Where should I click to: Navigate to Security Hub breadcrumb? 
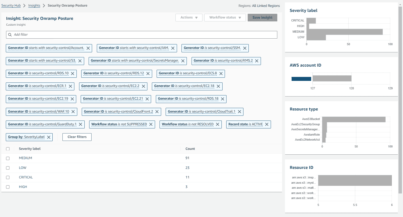pos(11,6)
